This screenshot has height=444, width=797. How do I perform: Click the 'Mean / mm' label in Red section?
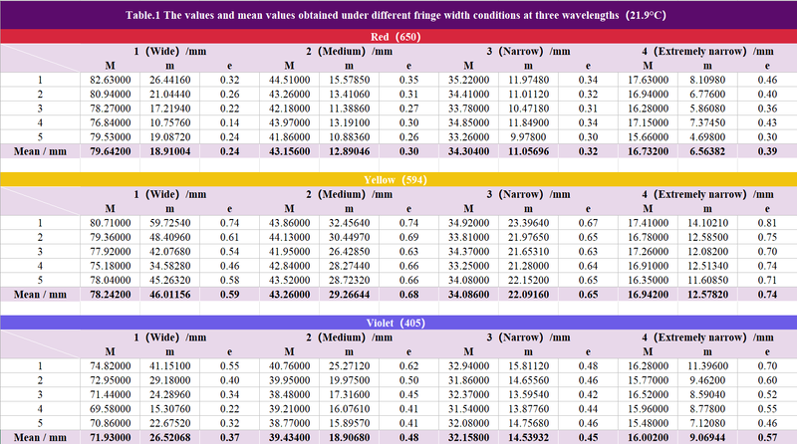(40, 151)
